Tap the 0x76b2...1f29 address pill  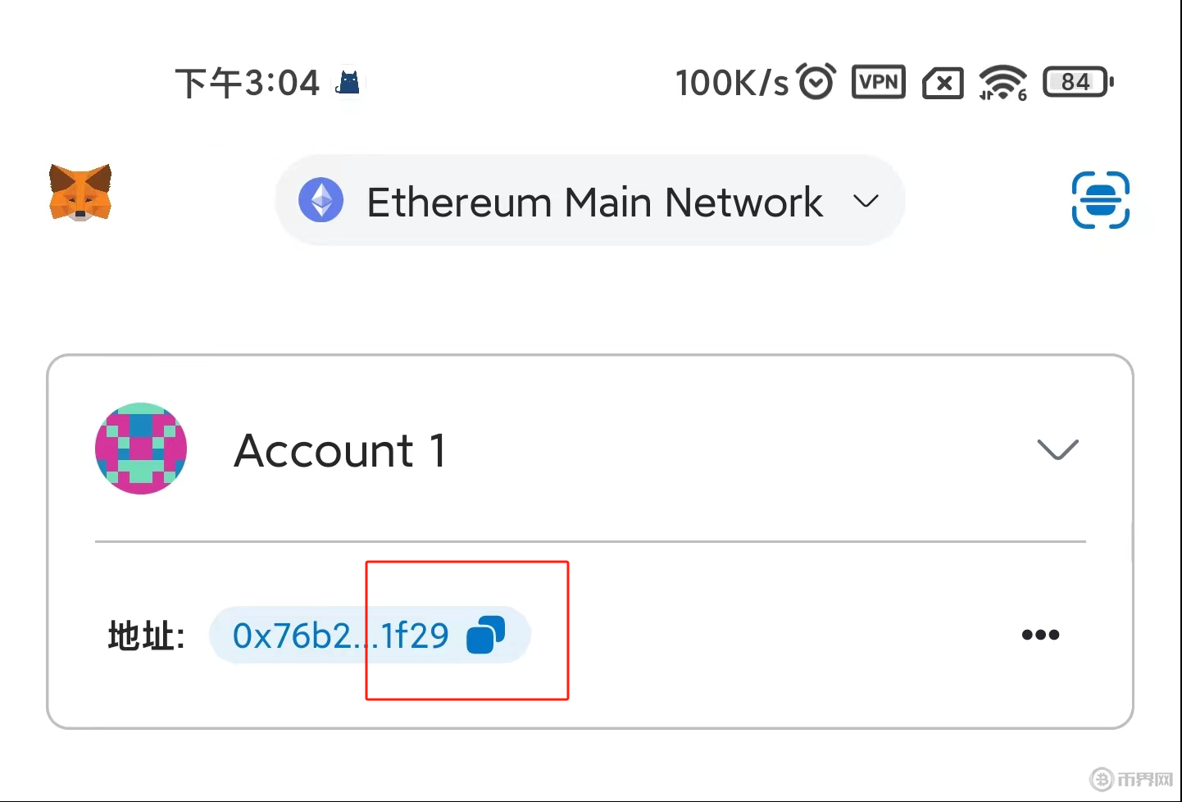(340, 636)
